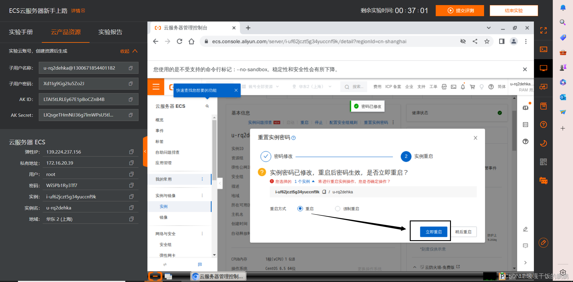Image resolution: width=573 pixels, height=282 pixels.
Task: Open the help icon beside 重置实例密码 title
Action: [293, 138]
